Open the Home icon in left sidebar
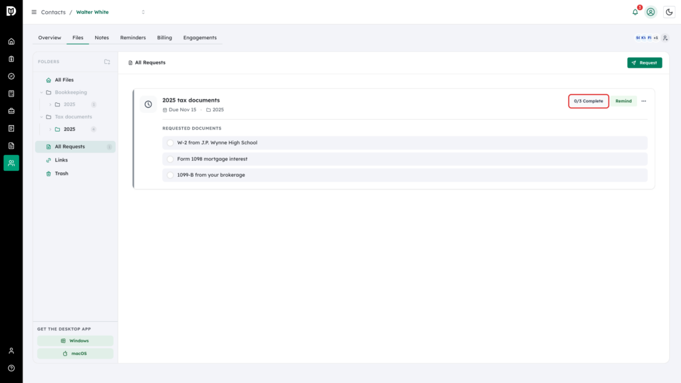The image size is (681, 383). pos(11,42)
